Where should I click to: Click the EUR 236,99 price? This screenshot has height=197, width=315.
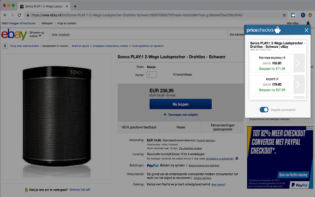click(161, 91)
